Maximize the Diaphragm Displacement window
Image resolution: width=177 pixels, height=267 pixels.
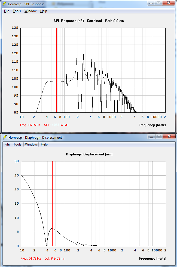point(159,137)
